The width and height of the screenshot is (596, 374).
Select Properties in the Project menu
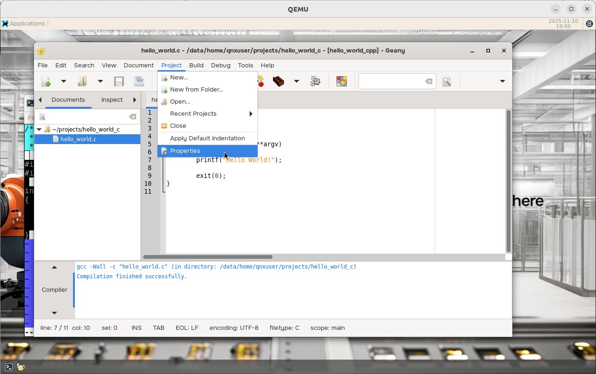(x=185, y=151)
